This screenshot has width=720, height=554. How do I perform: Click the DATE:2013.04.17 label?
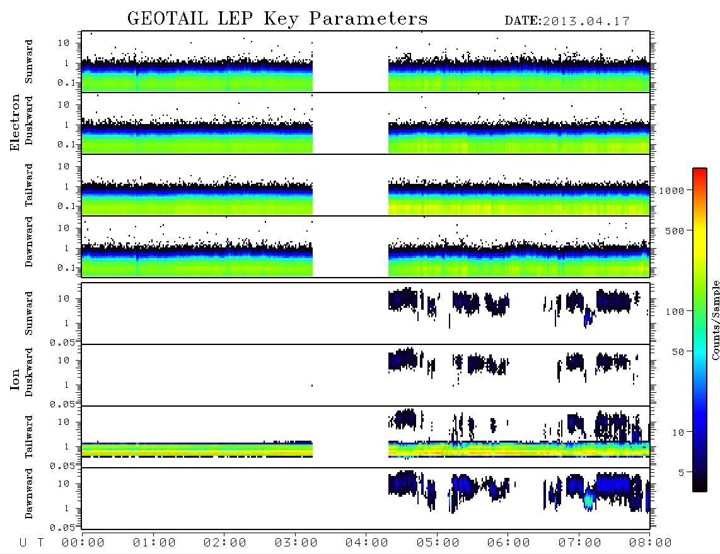[x=567, y=21]
